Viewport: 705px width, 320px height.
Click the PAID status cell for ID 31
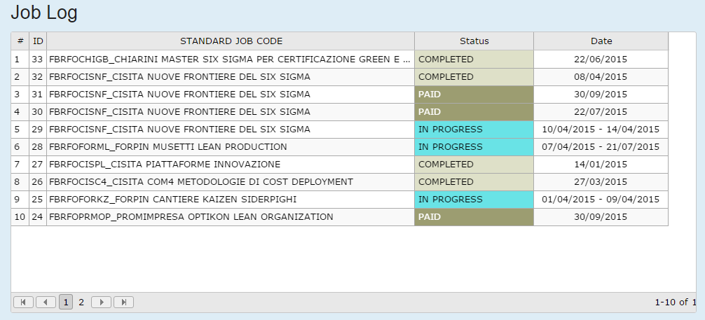point(474,95)
